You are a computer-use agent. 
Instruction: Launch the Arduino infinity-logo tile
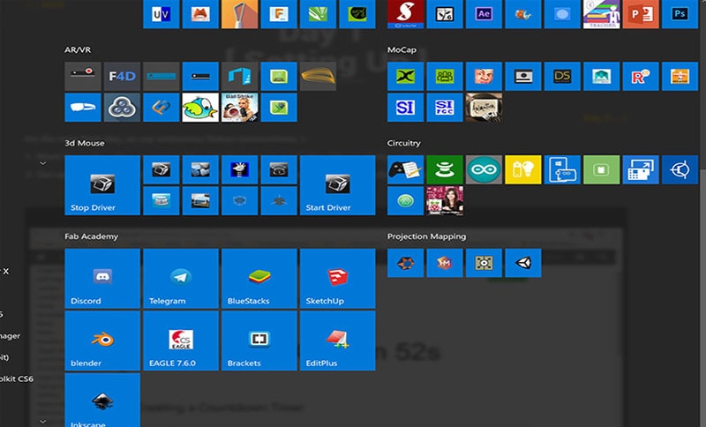click(x=484, y=169)
